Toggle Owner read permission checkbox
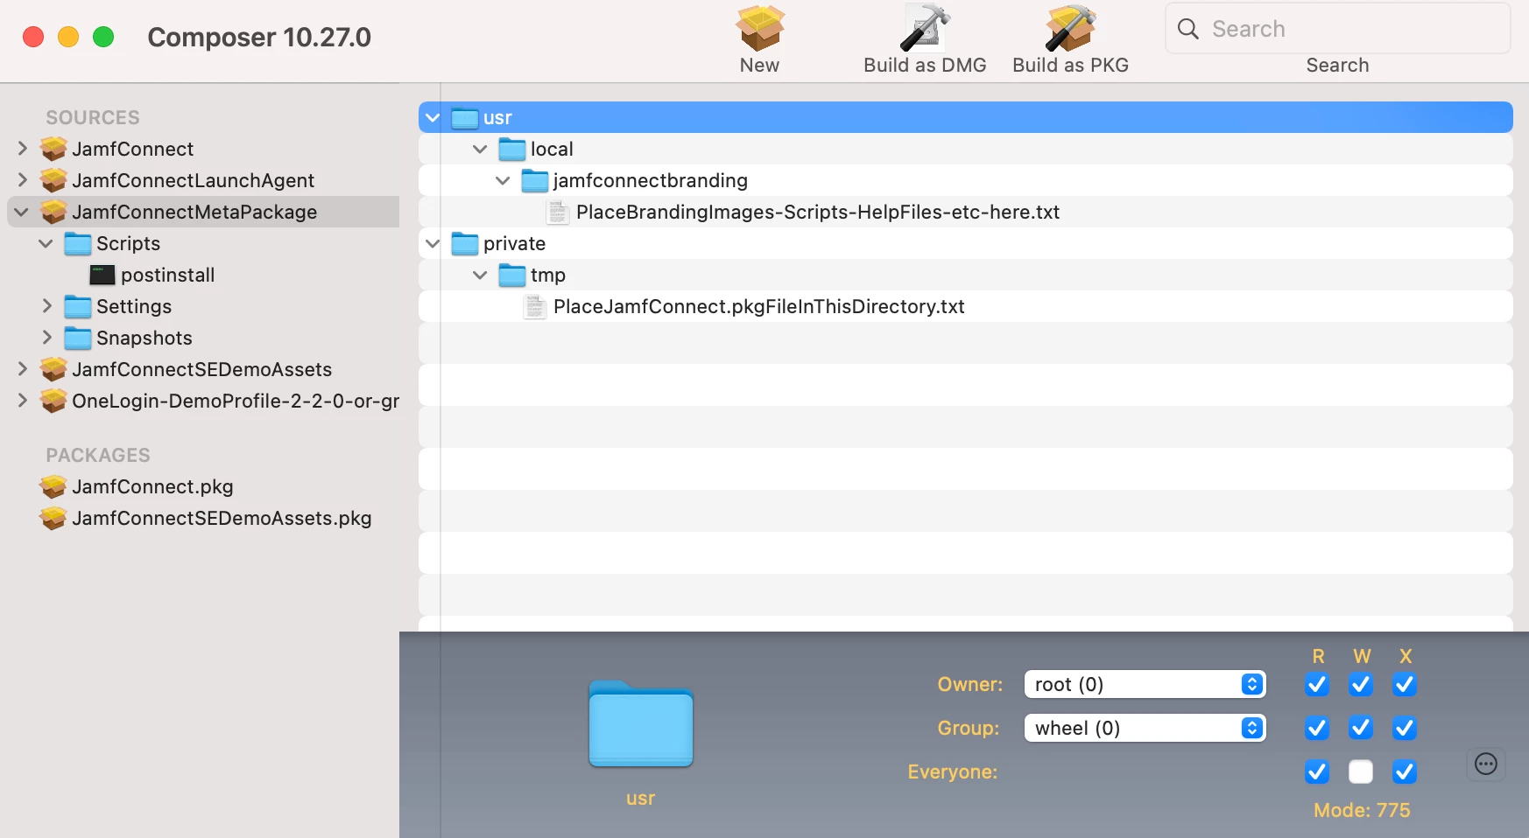1529x838 pixels. 1317,684
